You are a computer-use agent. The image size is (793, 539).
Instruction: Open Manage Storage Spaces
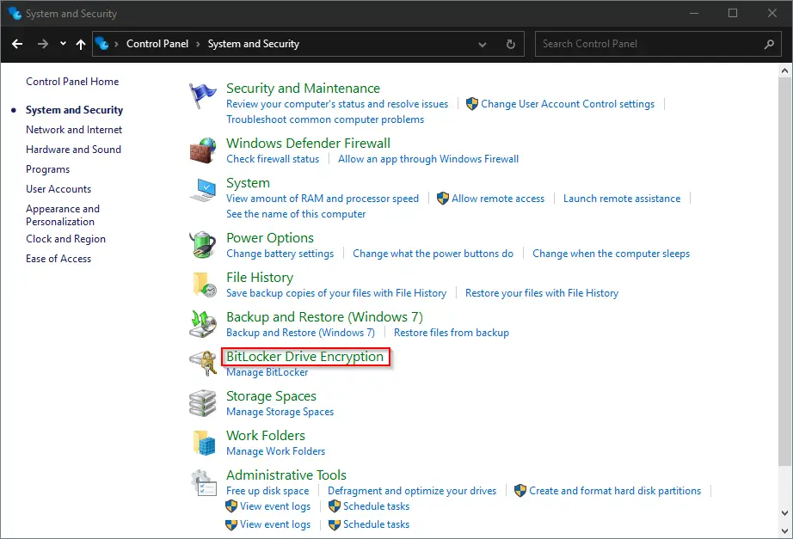tap(280, 412)
